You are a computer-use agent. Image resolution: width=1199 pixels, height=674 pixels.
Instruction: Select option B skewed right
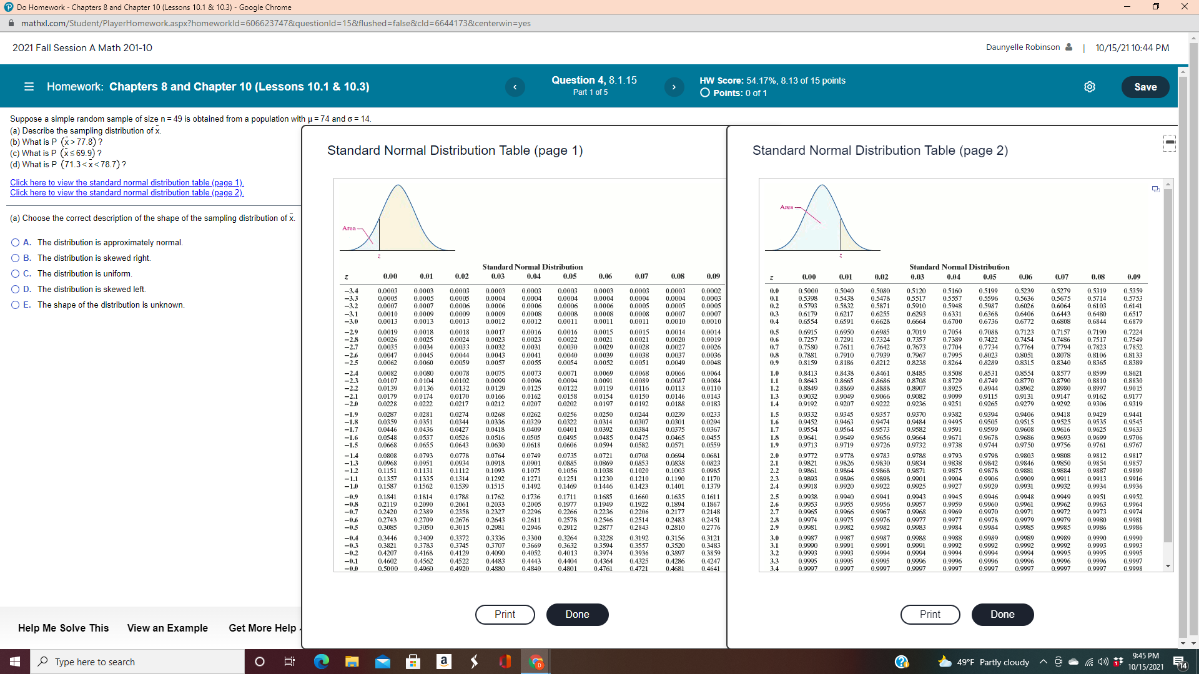16,258
